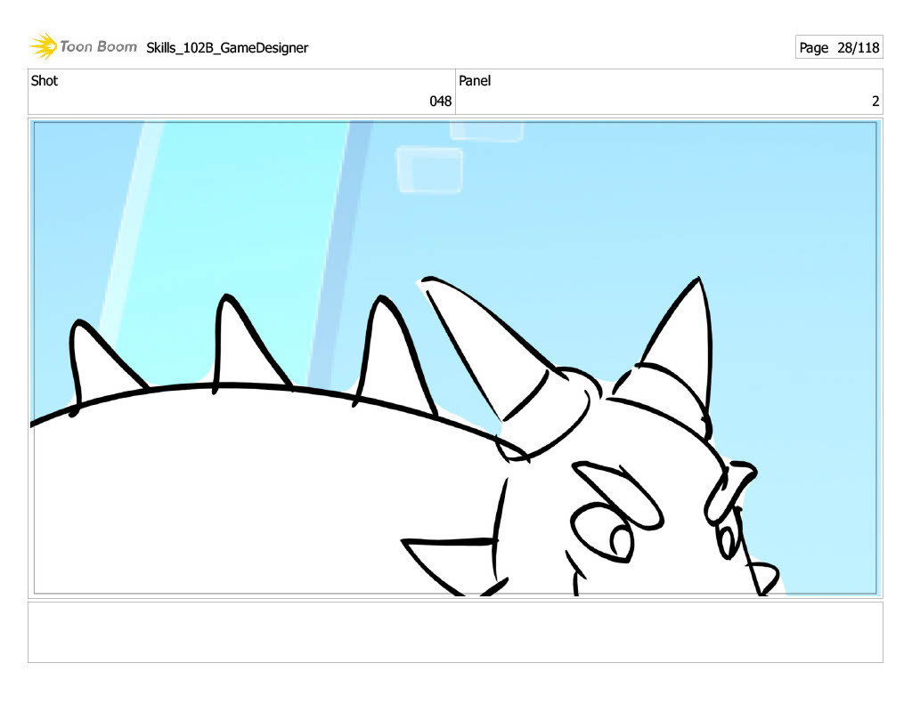This screenshot has width=912, height=704.
Task: Click the Page 28/118 indicator
Action: [x=839, y=47]
